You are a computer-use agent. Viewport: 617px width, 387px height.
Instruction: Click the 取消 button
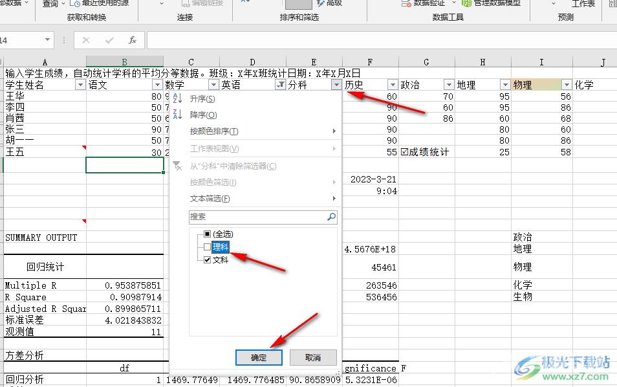[313, 357]
